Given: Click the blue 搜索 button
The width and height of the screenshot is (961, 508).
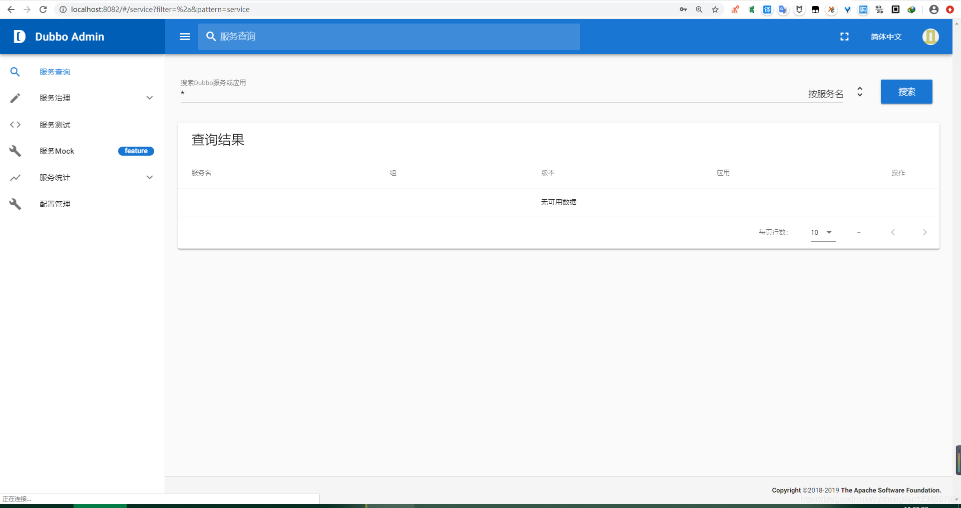Looking at the screenshot, I should click(x=906, y=92).
